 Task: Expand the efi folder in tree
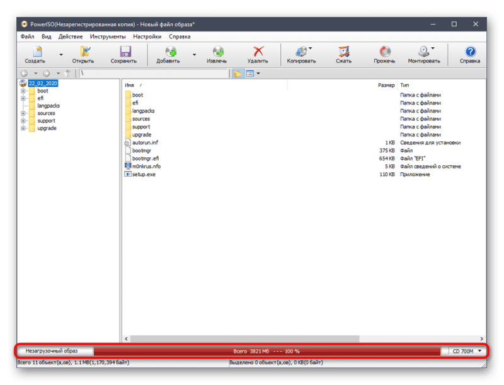click(23, 98)
